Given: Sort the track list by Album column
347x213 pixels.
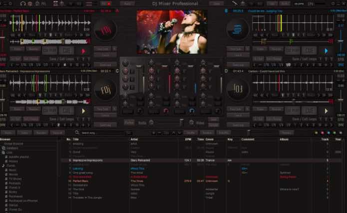Looking at the screenshot, I should tap(284, 139).
